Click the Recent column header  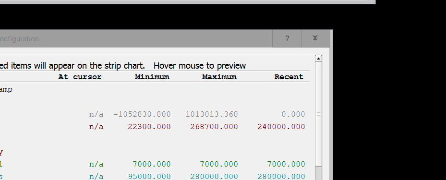tap(289, 77)
